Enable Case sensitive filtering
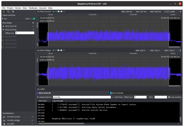Image resolution: width=184 pixels, height=127 pixels. pyautogui.click(x=169, y=97)
